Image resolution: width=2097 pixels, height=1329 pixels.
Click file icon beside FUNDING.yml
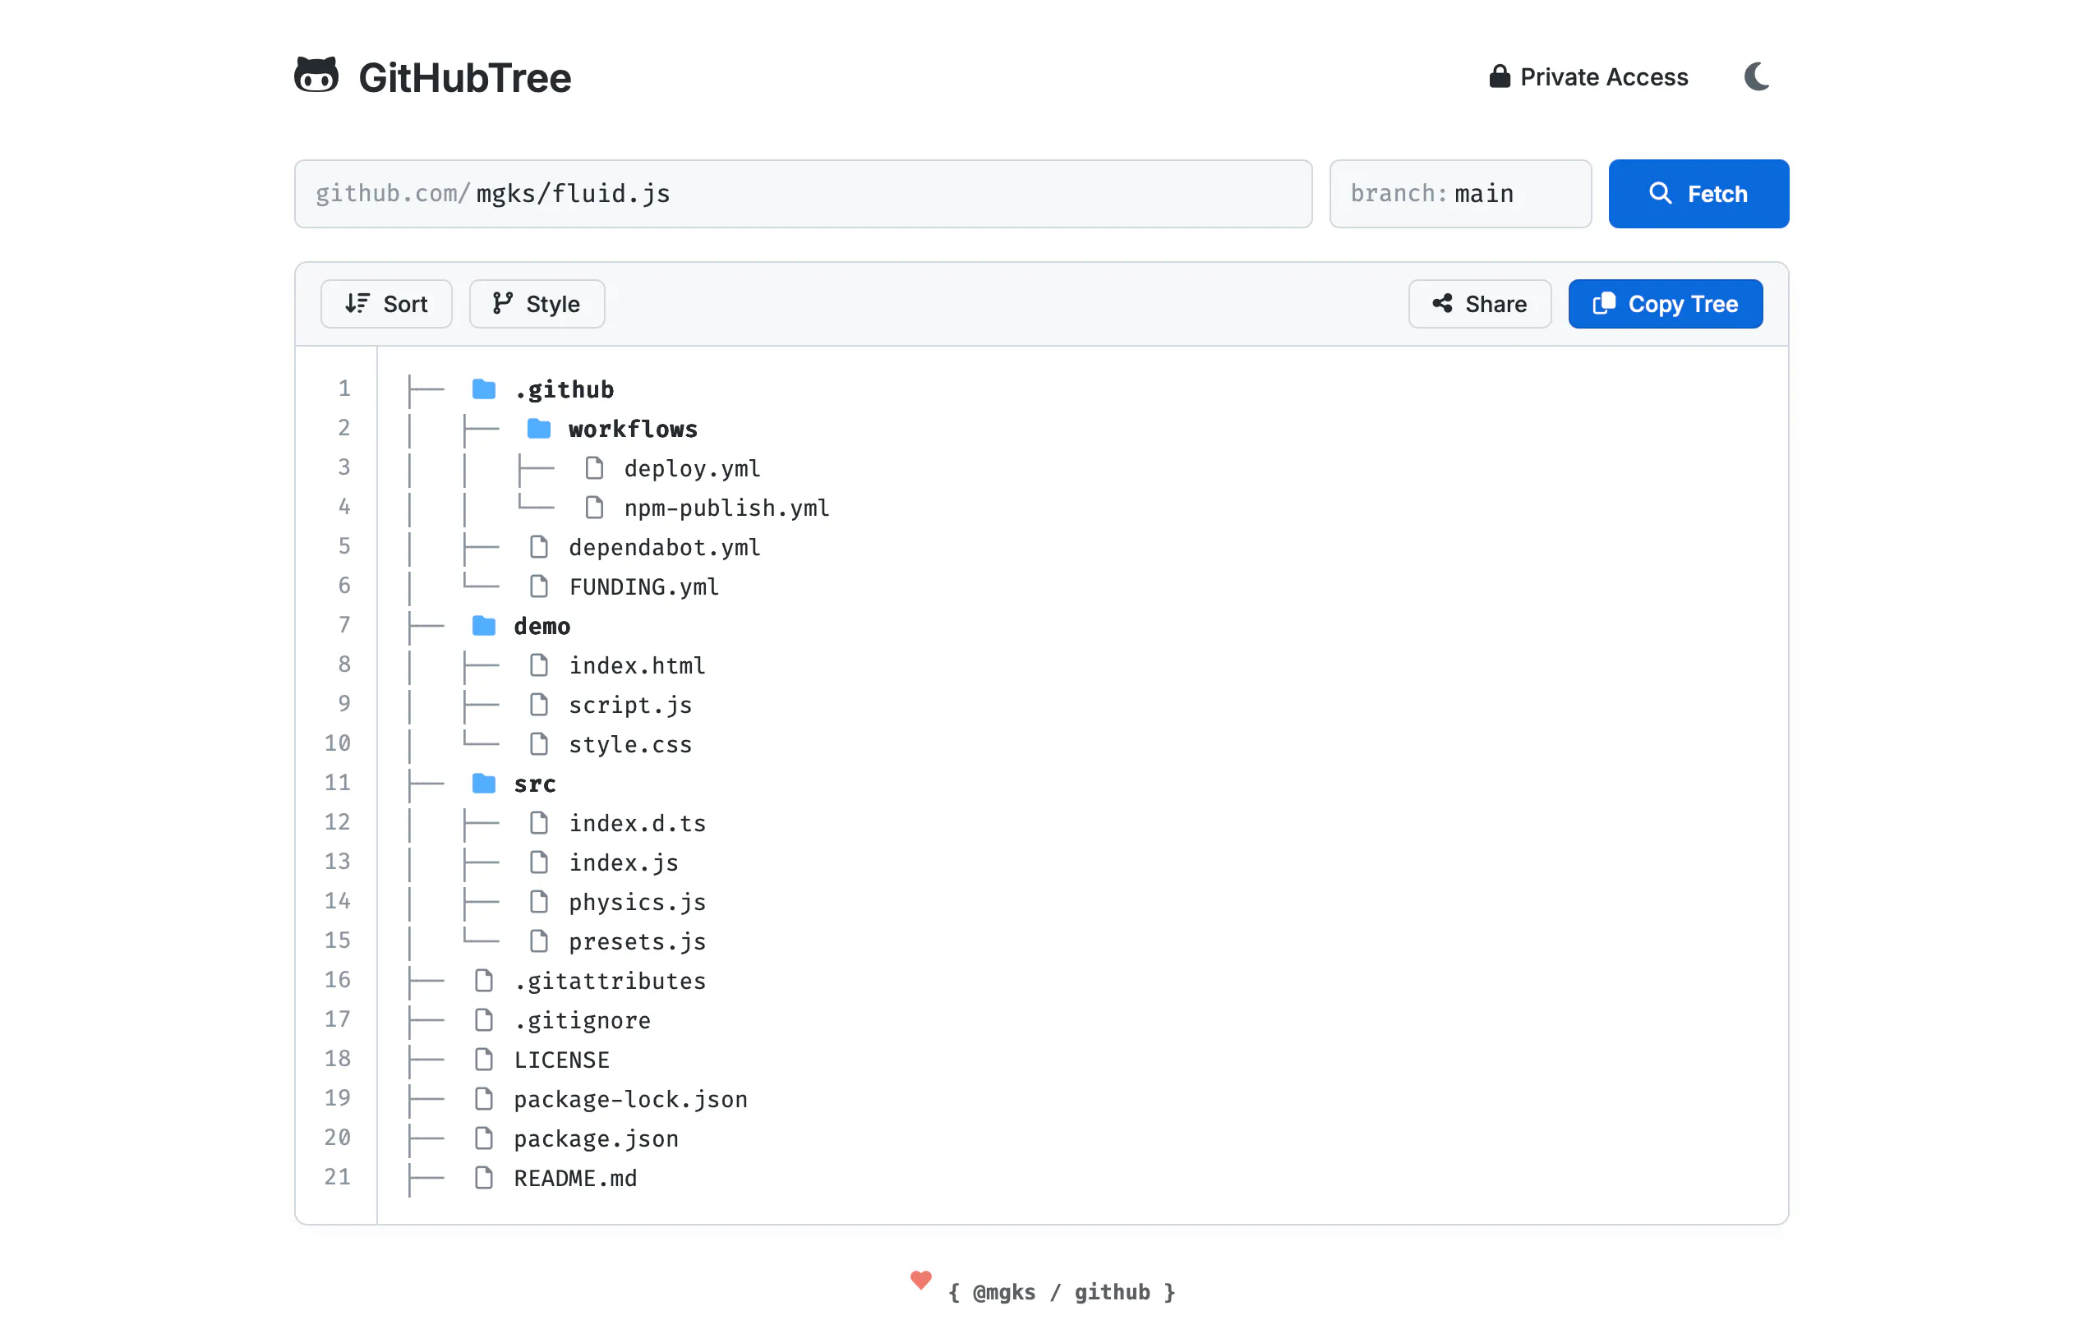point(539,586)
